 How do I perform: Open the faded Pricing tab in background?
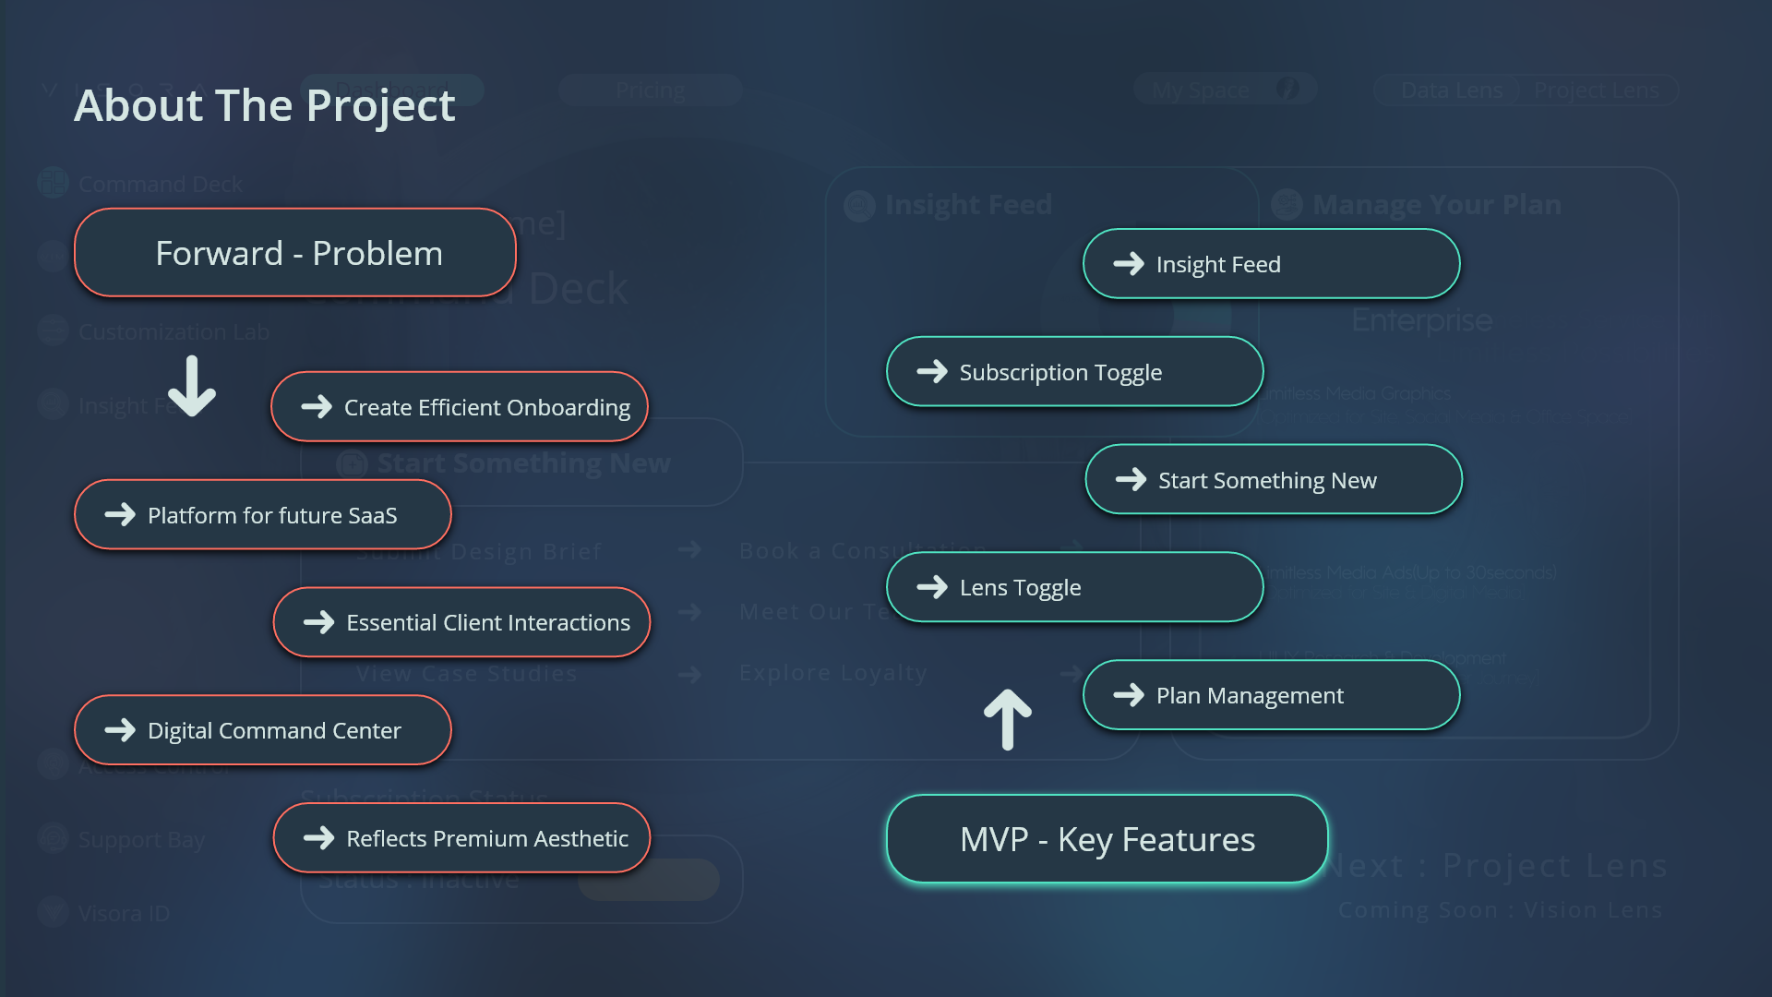click(x=651, y=90)
